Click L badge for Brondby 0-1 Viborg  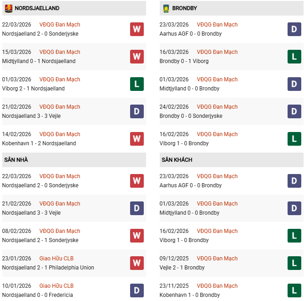click(x=294, y=57)
